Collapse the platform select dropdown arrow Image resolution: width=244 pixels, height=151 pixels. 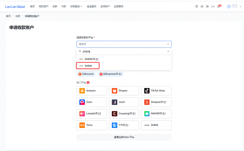pos(168,44)
